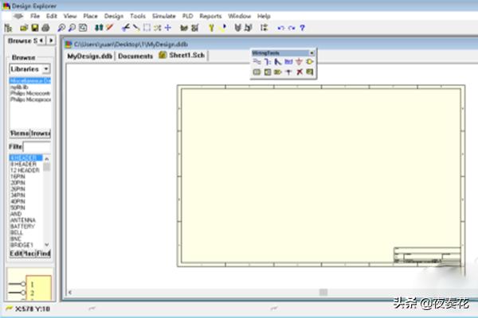Click the Cut toolbar icon
478x318 pixels.
125,28
